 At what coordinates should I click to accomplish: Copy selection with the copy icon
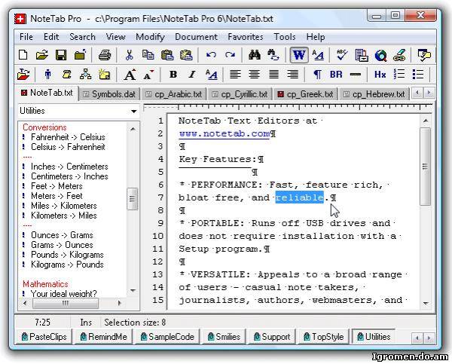tap(148, 54)
